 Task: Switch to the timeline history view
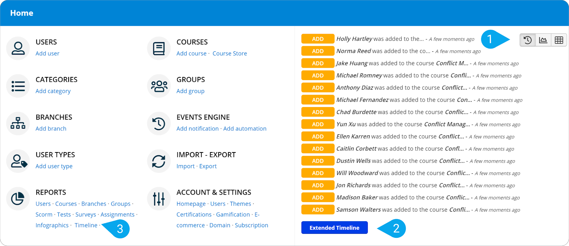pyautogui.click(x=528, y=40)
